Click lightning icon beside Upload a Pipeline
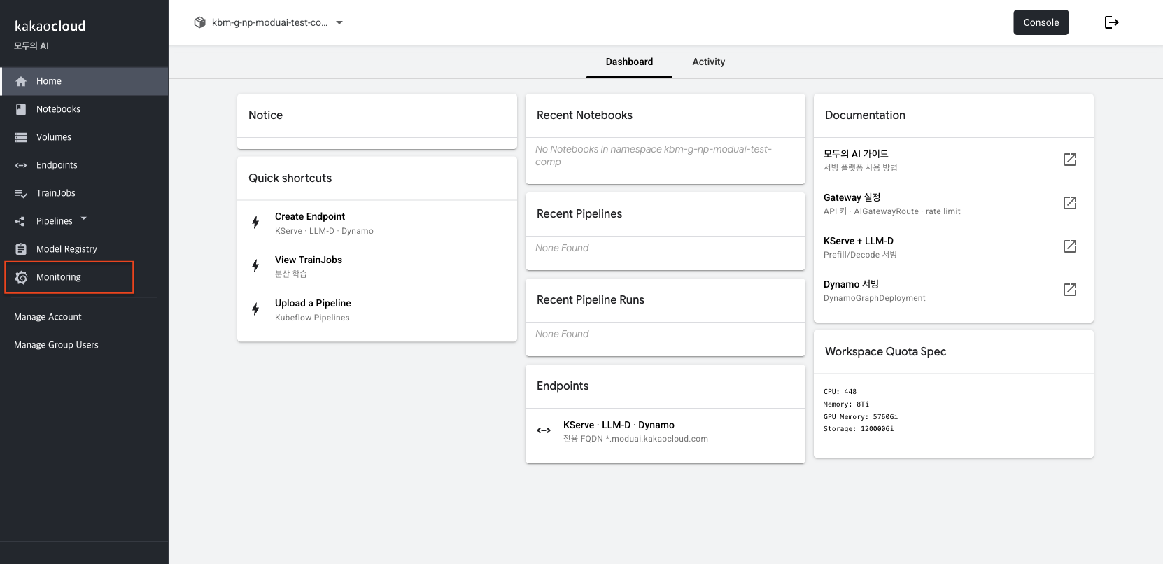Screen dimensions: 1163x564 255,309
